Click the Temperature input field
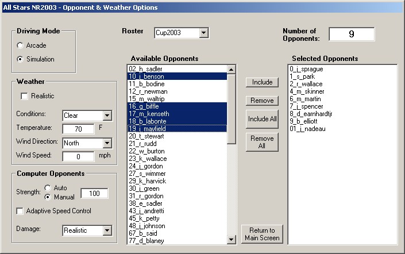The height and width of the screenshot is (254, 405). tap(78, 129)
